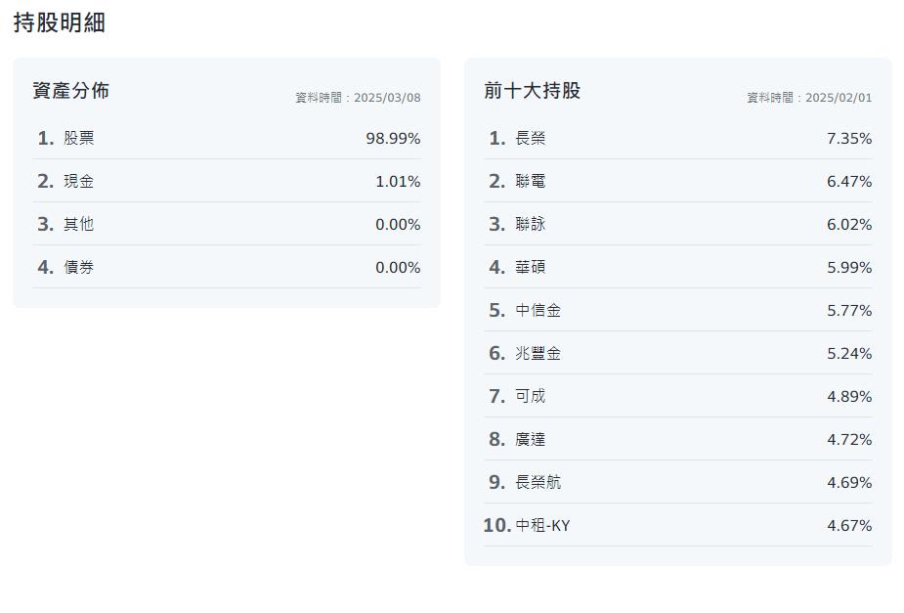The image size is (904, 613).
Task: Select the 長榮 holding in rank 1
Action: tap(531, 139)
